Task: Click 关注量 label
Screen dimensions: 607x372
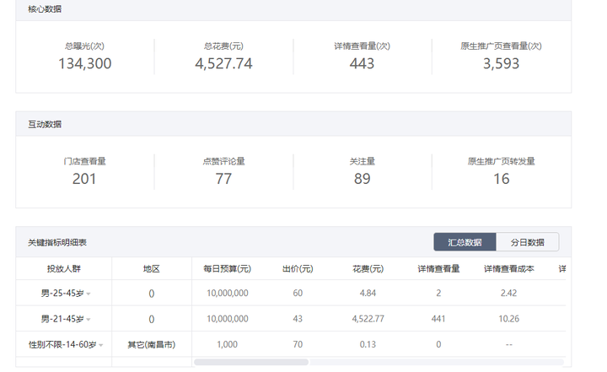Action: [362, 161]
